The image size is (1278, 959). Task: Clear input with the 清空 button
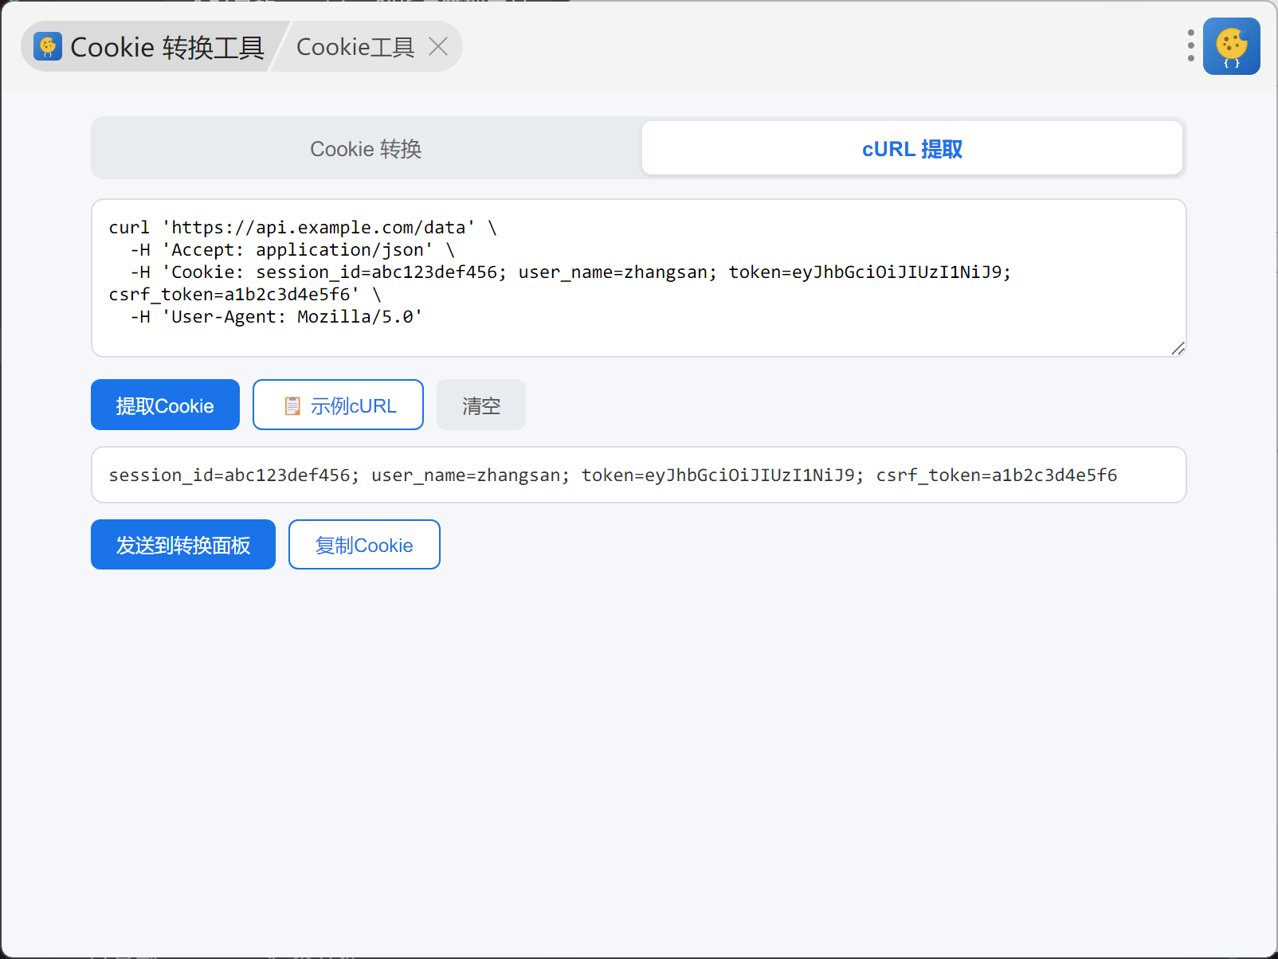pyautogui.click(x=480, y=405)
